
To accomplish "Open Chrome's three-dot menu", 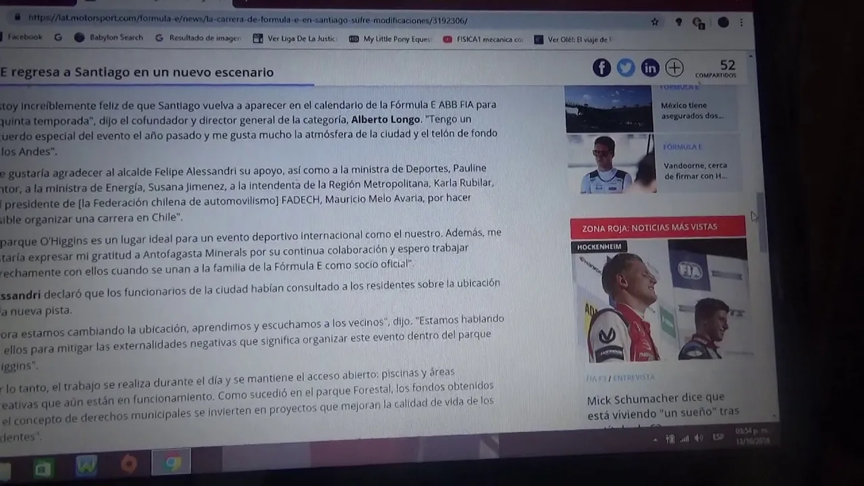I will (x=741, y=22).
